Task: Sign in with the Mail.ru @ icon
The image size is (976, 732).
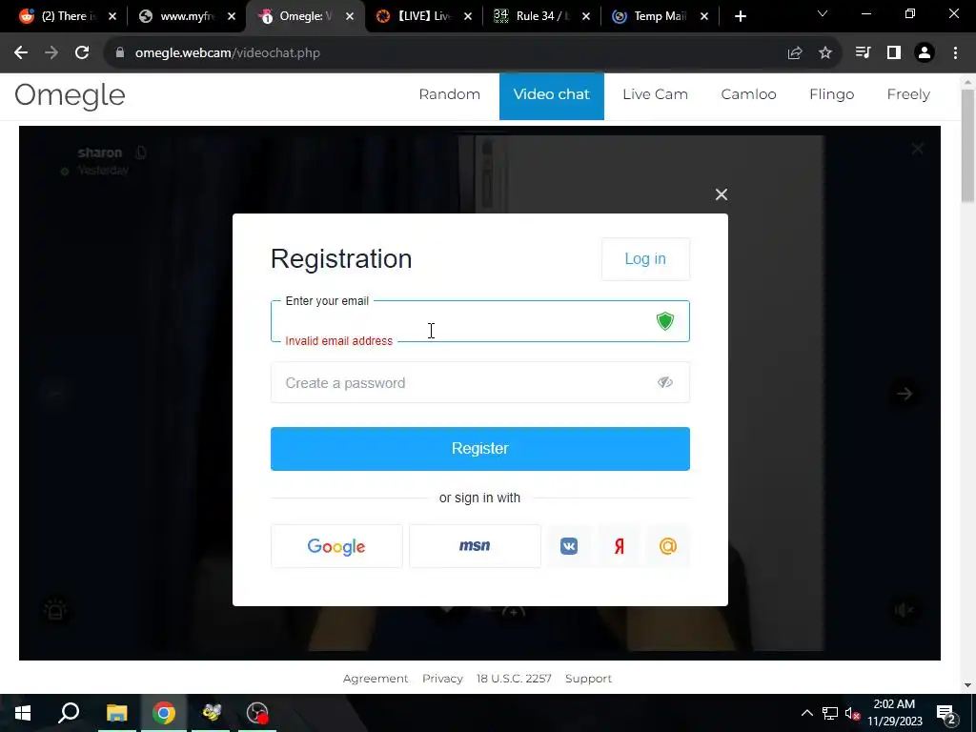Action: (668, 546)
